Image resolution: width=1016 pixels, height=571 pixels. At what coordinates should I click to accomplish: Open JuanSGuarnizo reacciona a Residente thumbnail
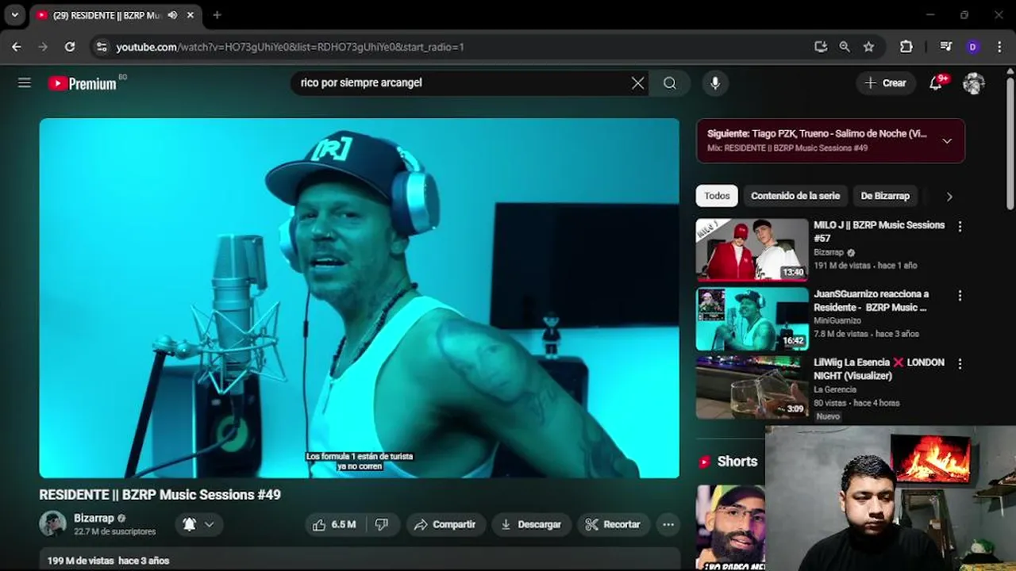click(x=752, y=319)
